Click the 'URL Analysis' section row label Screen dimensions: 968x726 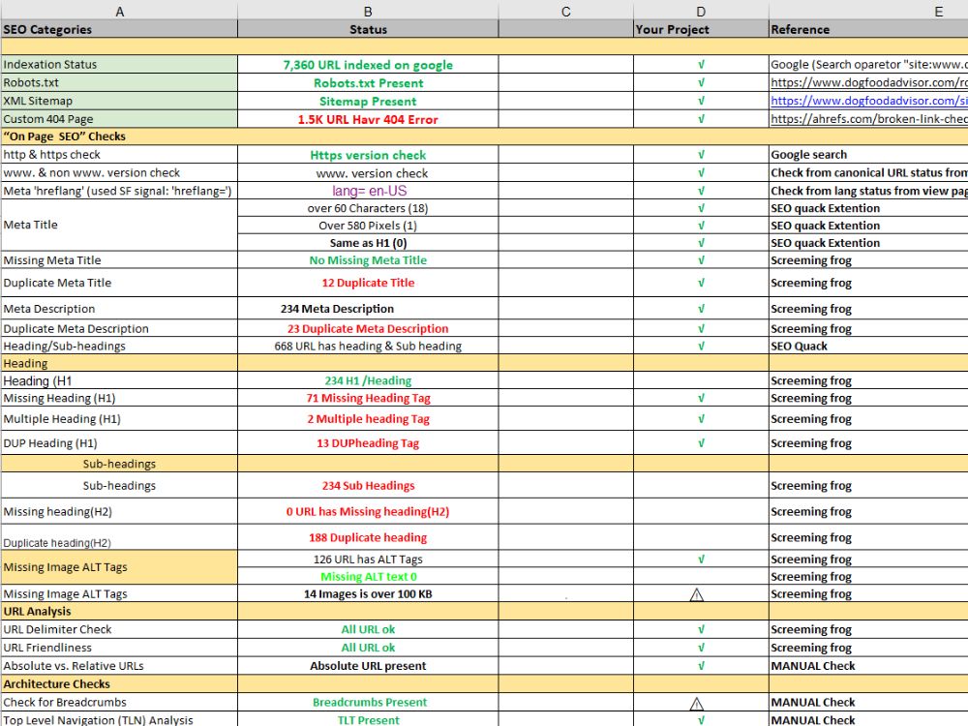click(37, 611)
